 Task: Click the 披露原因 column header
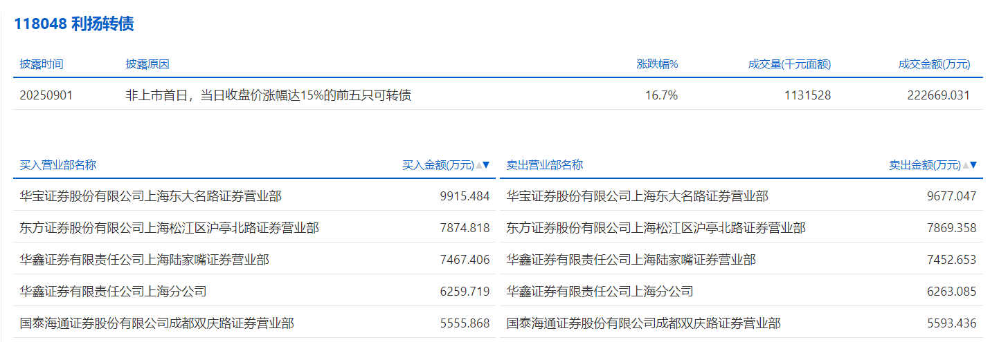coord(147,64)
